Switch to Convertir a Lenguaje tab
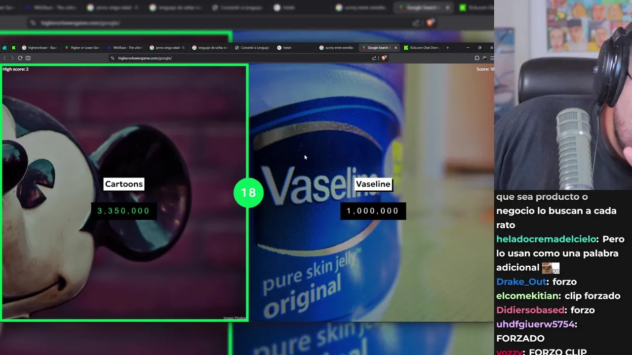The image size is (632, 355). [252, 48]
